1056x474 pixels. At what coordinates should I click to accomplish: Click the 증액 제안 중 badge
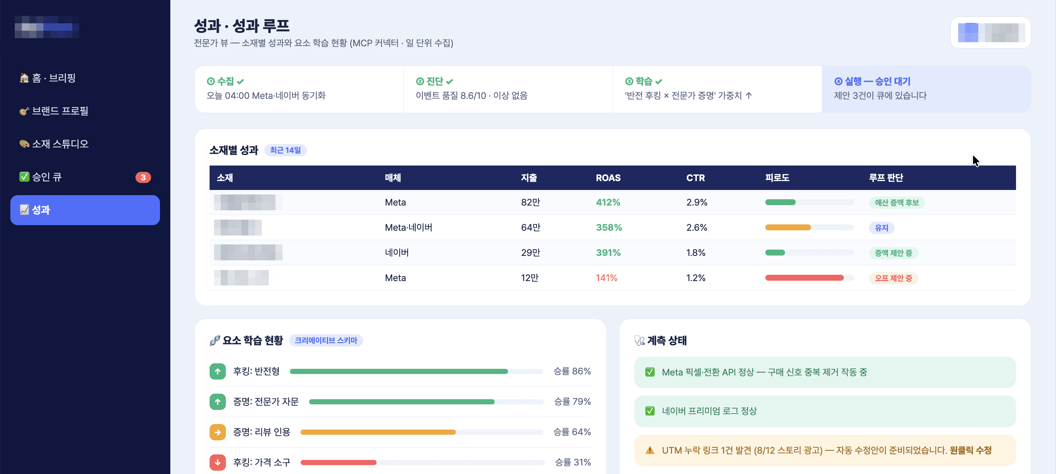tap(893, 253)
